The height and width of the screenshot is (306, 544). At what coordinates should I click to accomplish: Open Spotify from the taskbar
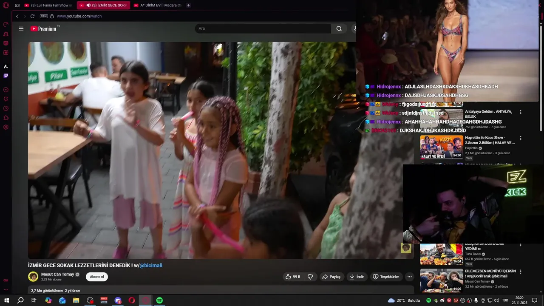[x=159, y=300]
